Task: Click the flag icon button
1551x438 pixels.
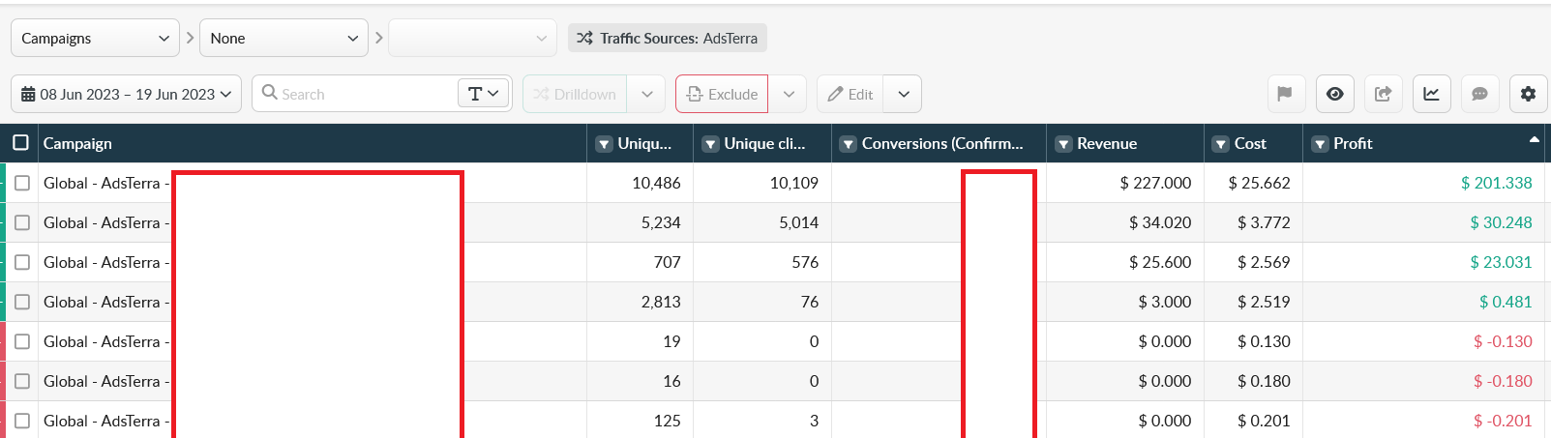Action: click(1286, 94)
